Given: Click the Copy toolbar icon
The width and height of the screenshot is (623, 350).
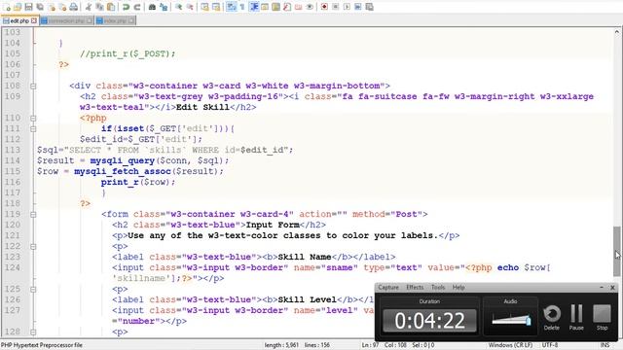Looking at the screenshot, I should pyautogui.click(x=99, y=7).
